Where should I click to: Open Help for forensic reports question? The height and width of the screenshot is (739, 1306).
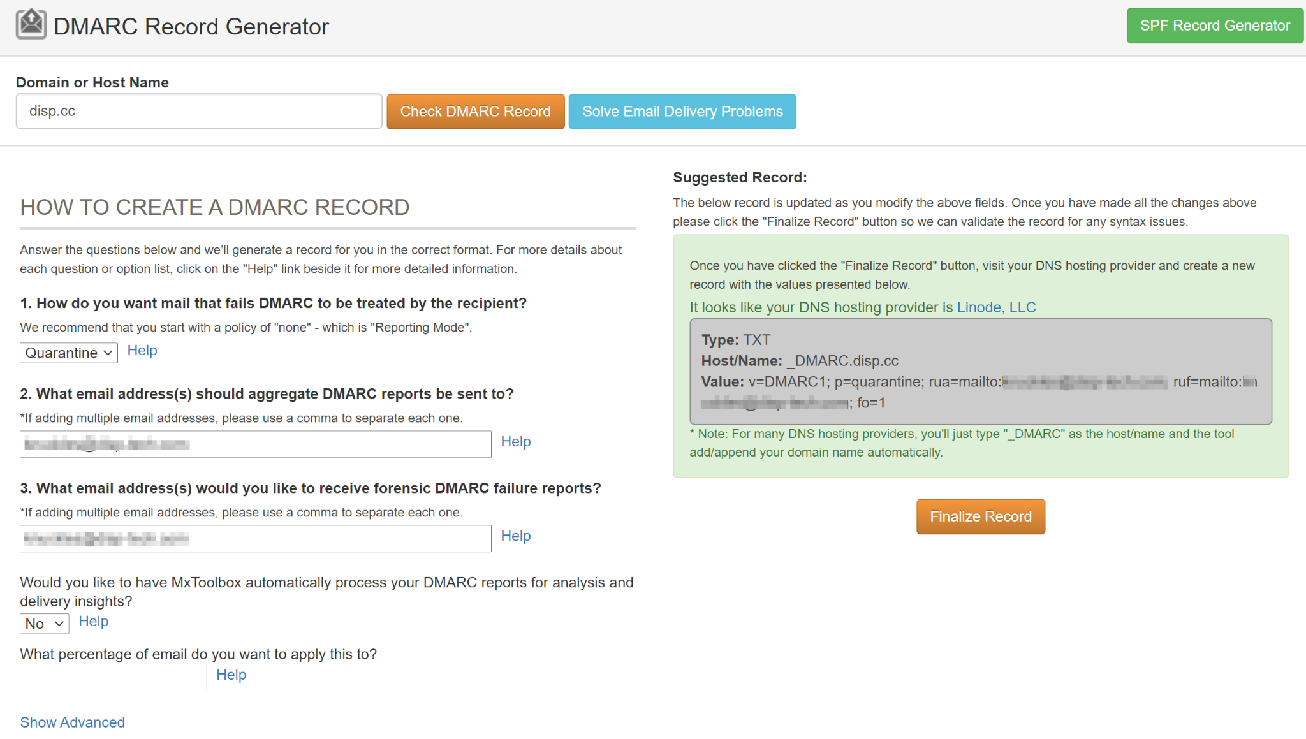[x=515, y=536]
